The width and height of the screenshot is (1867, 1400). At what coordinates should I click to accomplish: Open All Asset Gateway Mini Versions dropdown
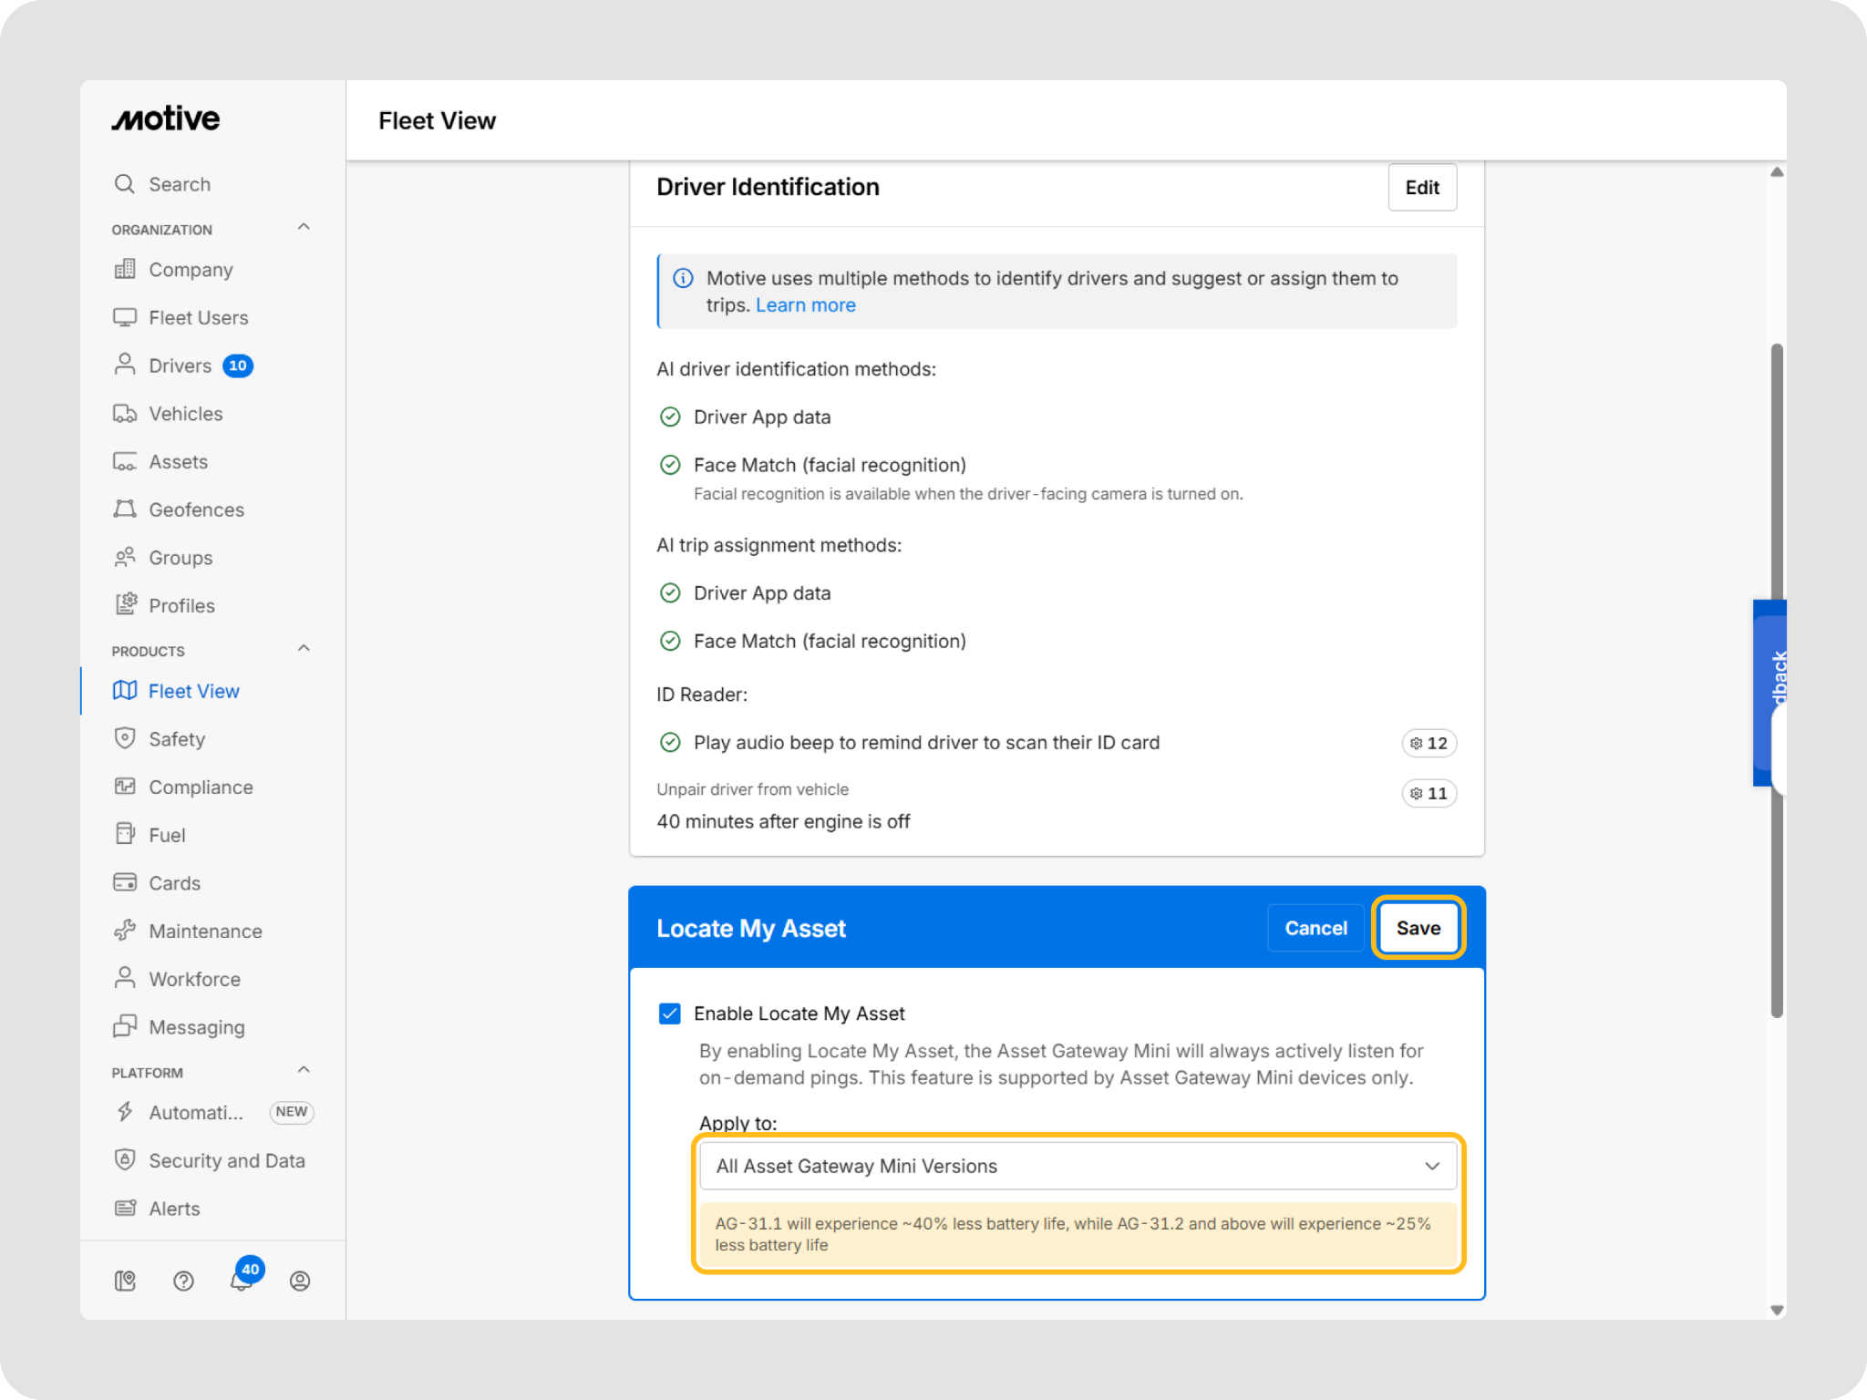click(x=1078, y=1166)
